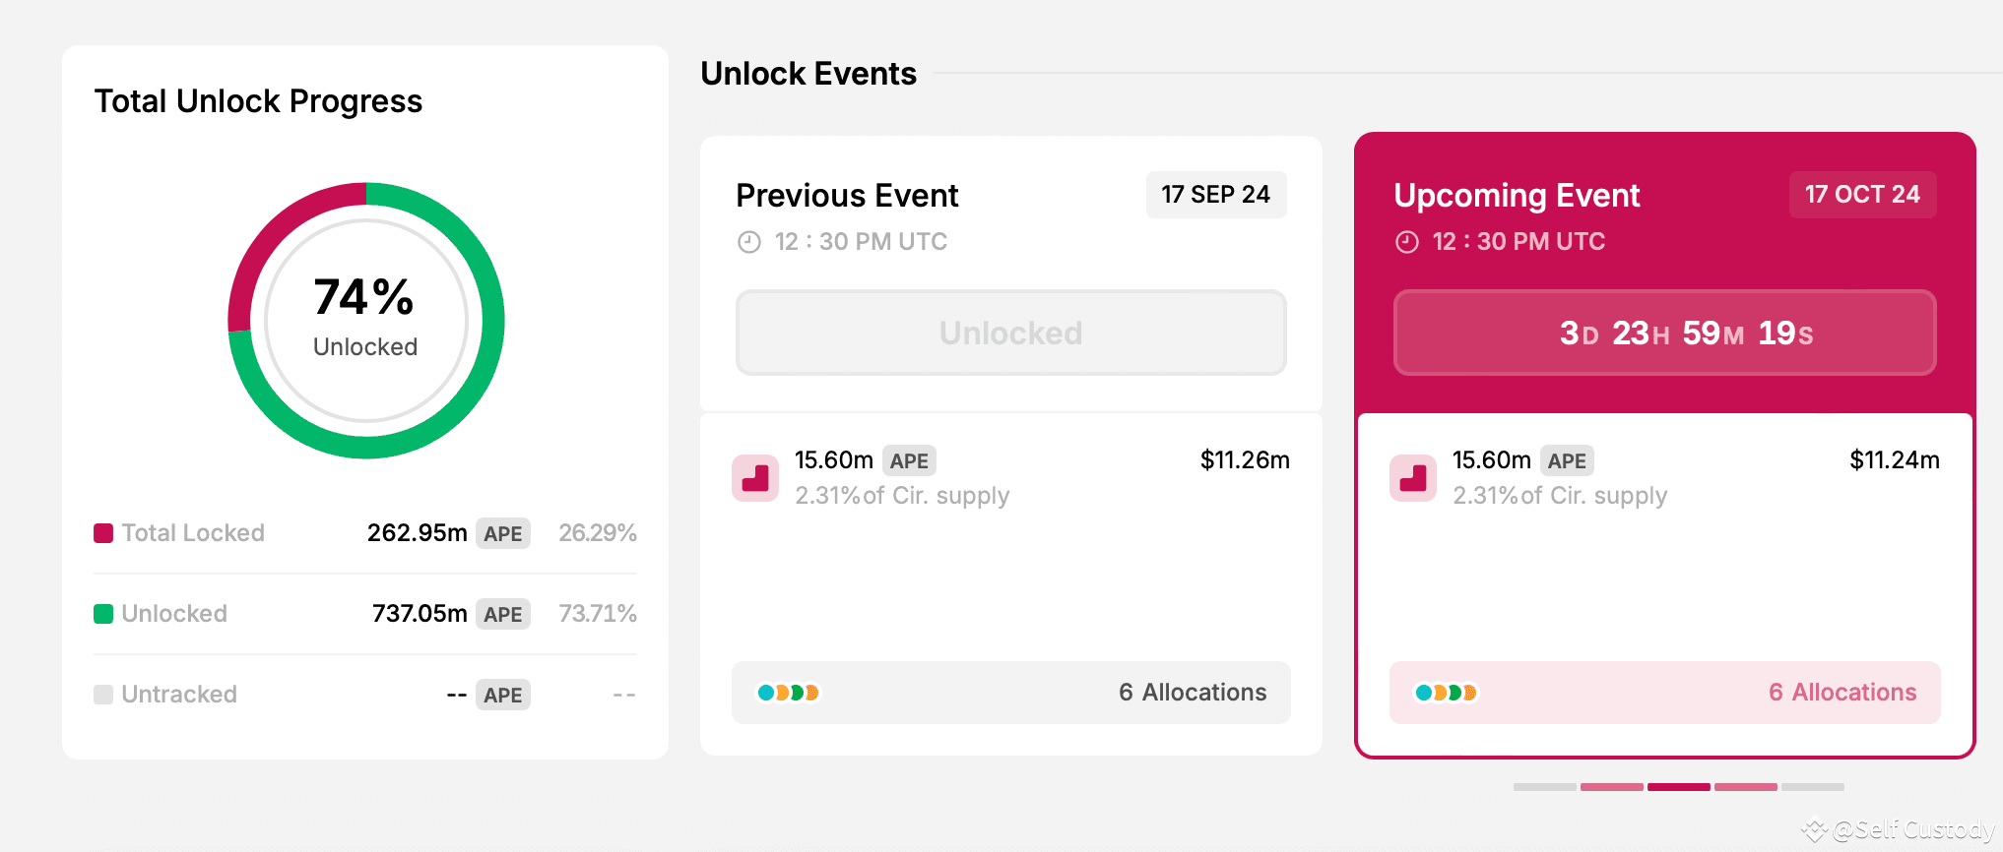
Task: Click the Total Locked red legend square
Action: pyautogui.click(x=102, y=532)
